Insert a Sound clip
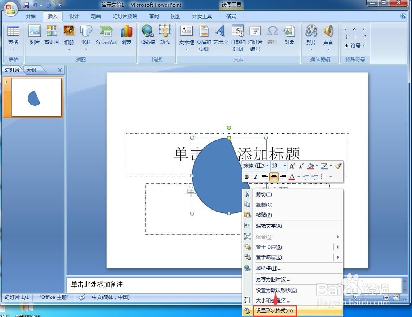Image resolution: width=412 pixels, height=317 pixels. [x=328, y=36]
